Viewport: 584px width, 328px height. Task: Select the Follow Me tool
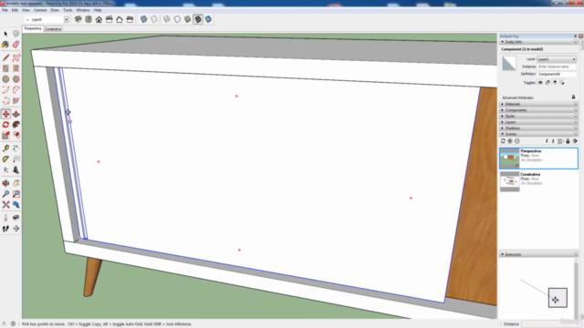click(x=16, y=125)
